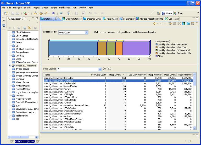Click the table settings icon in Instances toolbar
The width and height of the screenshot is (201, 145).
click(193, 24)
